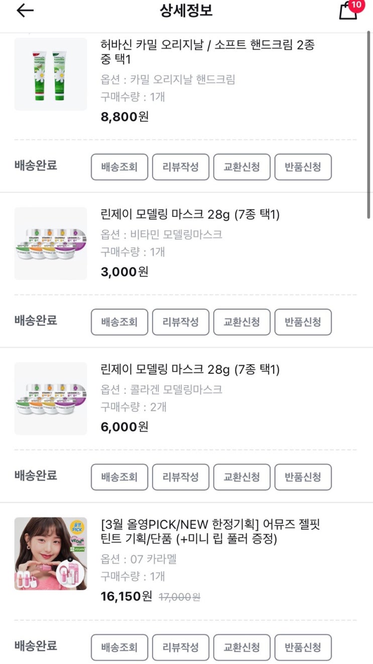Open the Herbacin hand cream product thumbnail
The height and width of the screenshot is (664, 373).
(50, 74)
